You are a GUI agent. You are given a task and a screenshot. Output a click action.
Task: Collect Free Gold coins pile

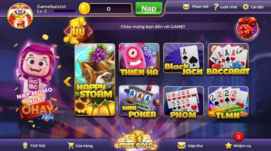136,140
